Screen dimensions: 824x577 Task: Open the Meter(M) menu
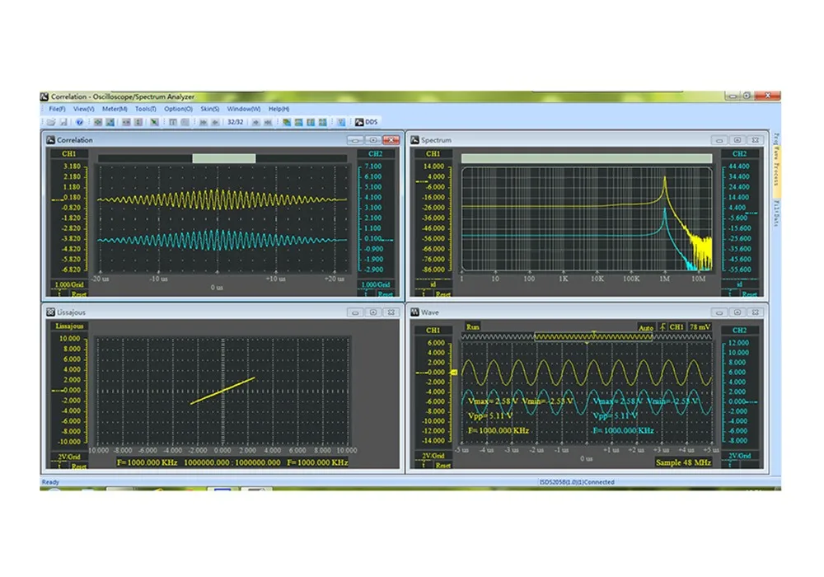115,109
